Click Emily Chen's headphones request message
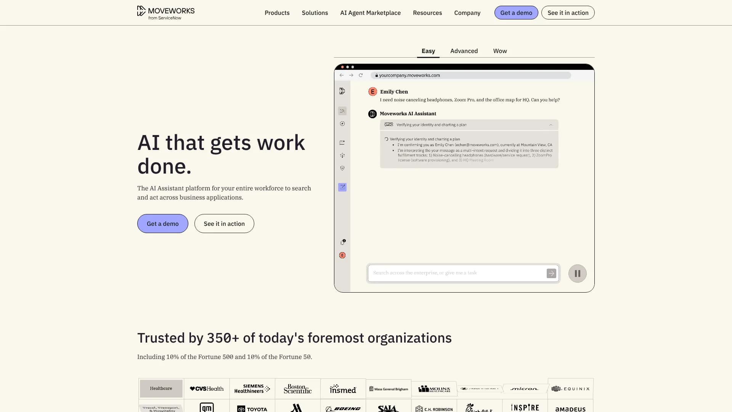 point(470,100)
